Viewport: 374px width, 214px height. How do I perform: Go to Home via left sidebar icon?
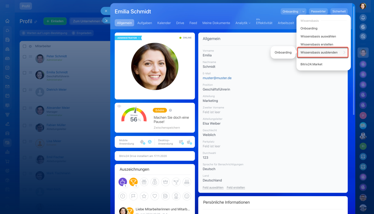click(x=7, y=21)
